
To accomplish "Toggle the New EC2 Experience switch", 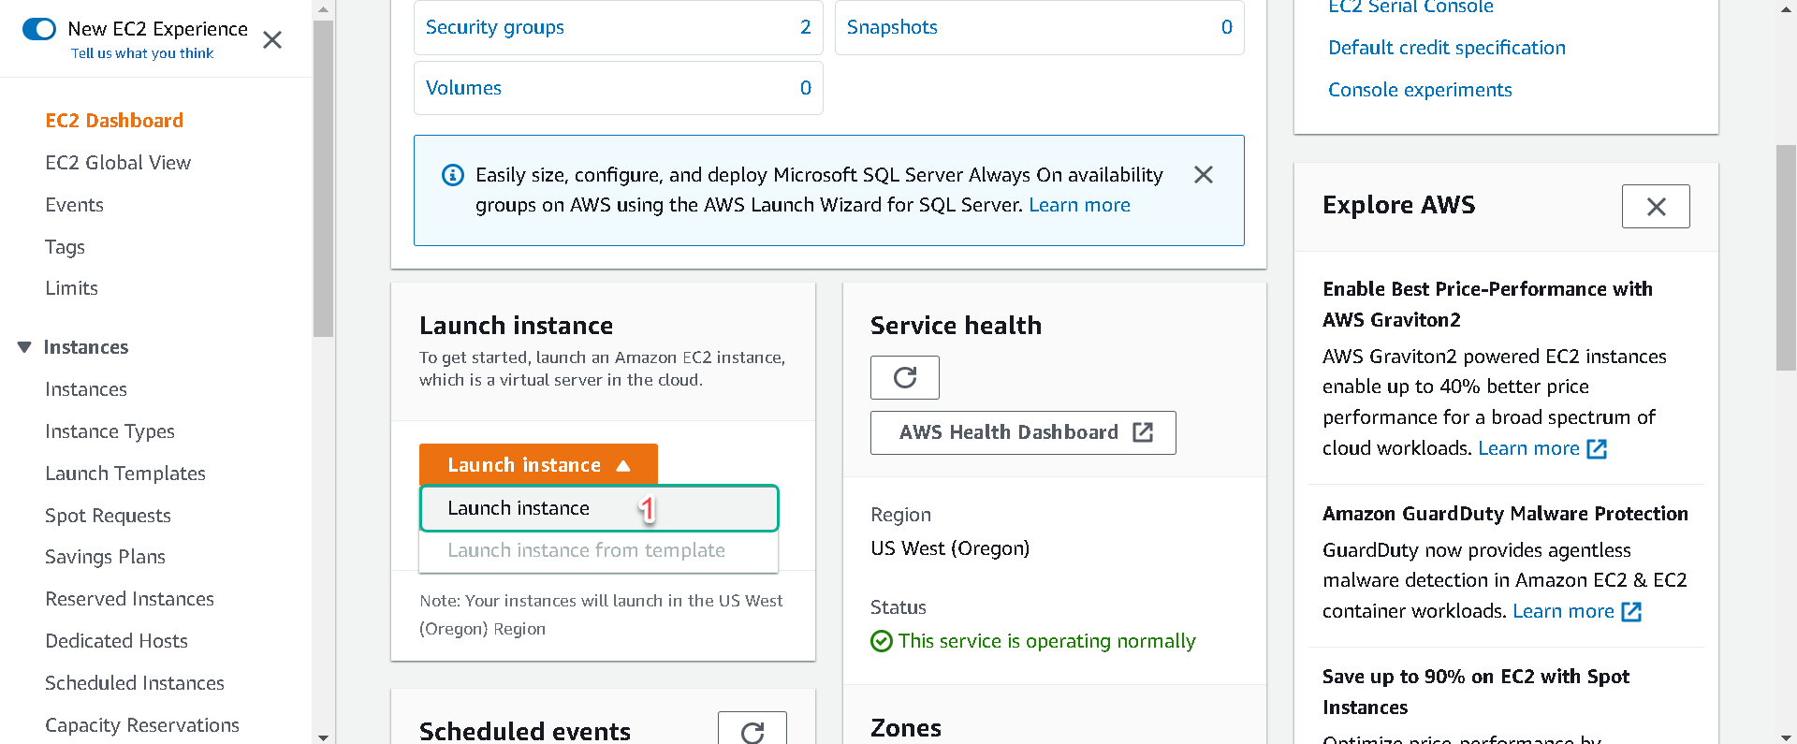I will [39, 29].
